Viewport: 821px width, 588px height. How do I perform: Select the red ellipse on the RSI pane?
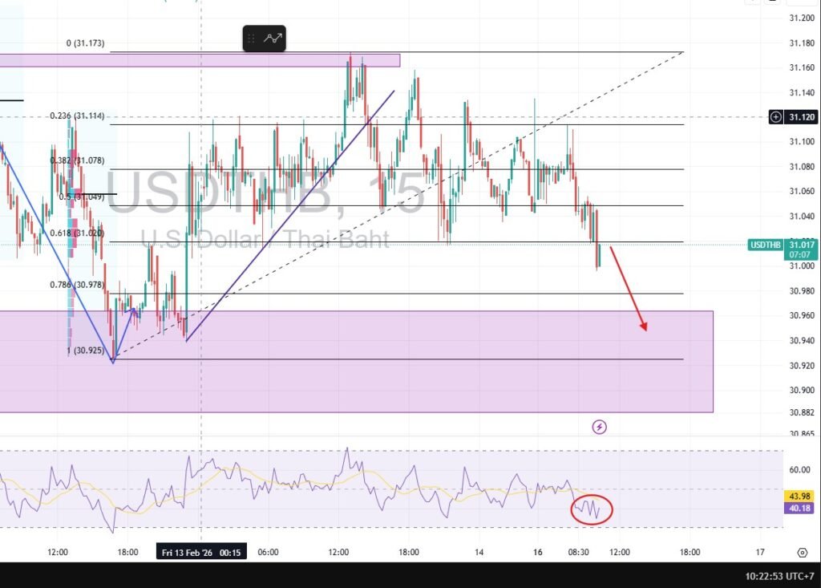pos(592,509)
